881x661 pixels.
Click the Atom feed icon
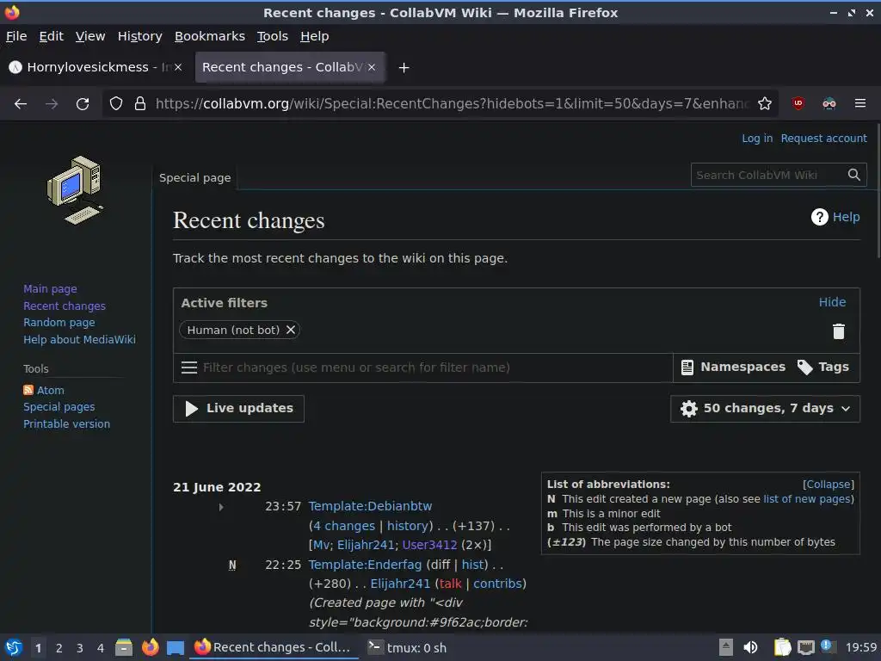[x=28, y=390]
